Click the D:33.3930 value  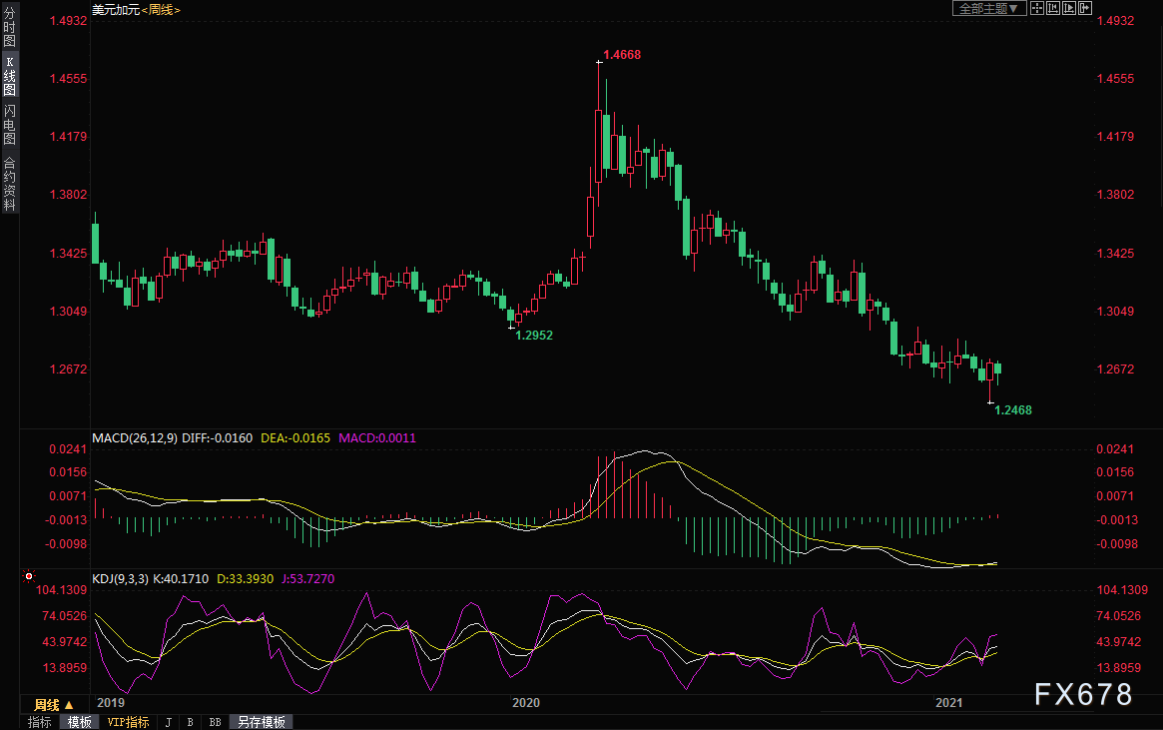[245, 578]
